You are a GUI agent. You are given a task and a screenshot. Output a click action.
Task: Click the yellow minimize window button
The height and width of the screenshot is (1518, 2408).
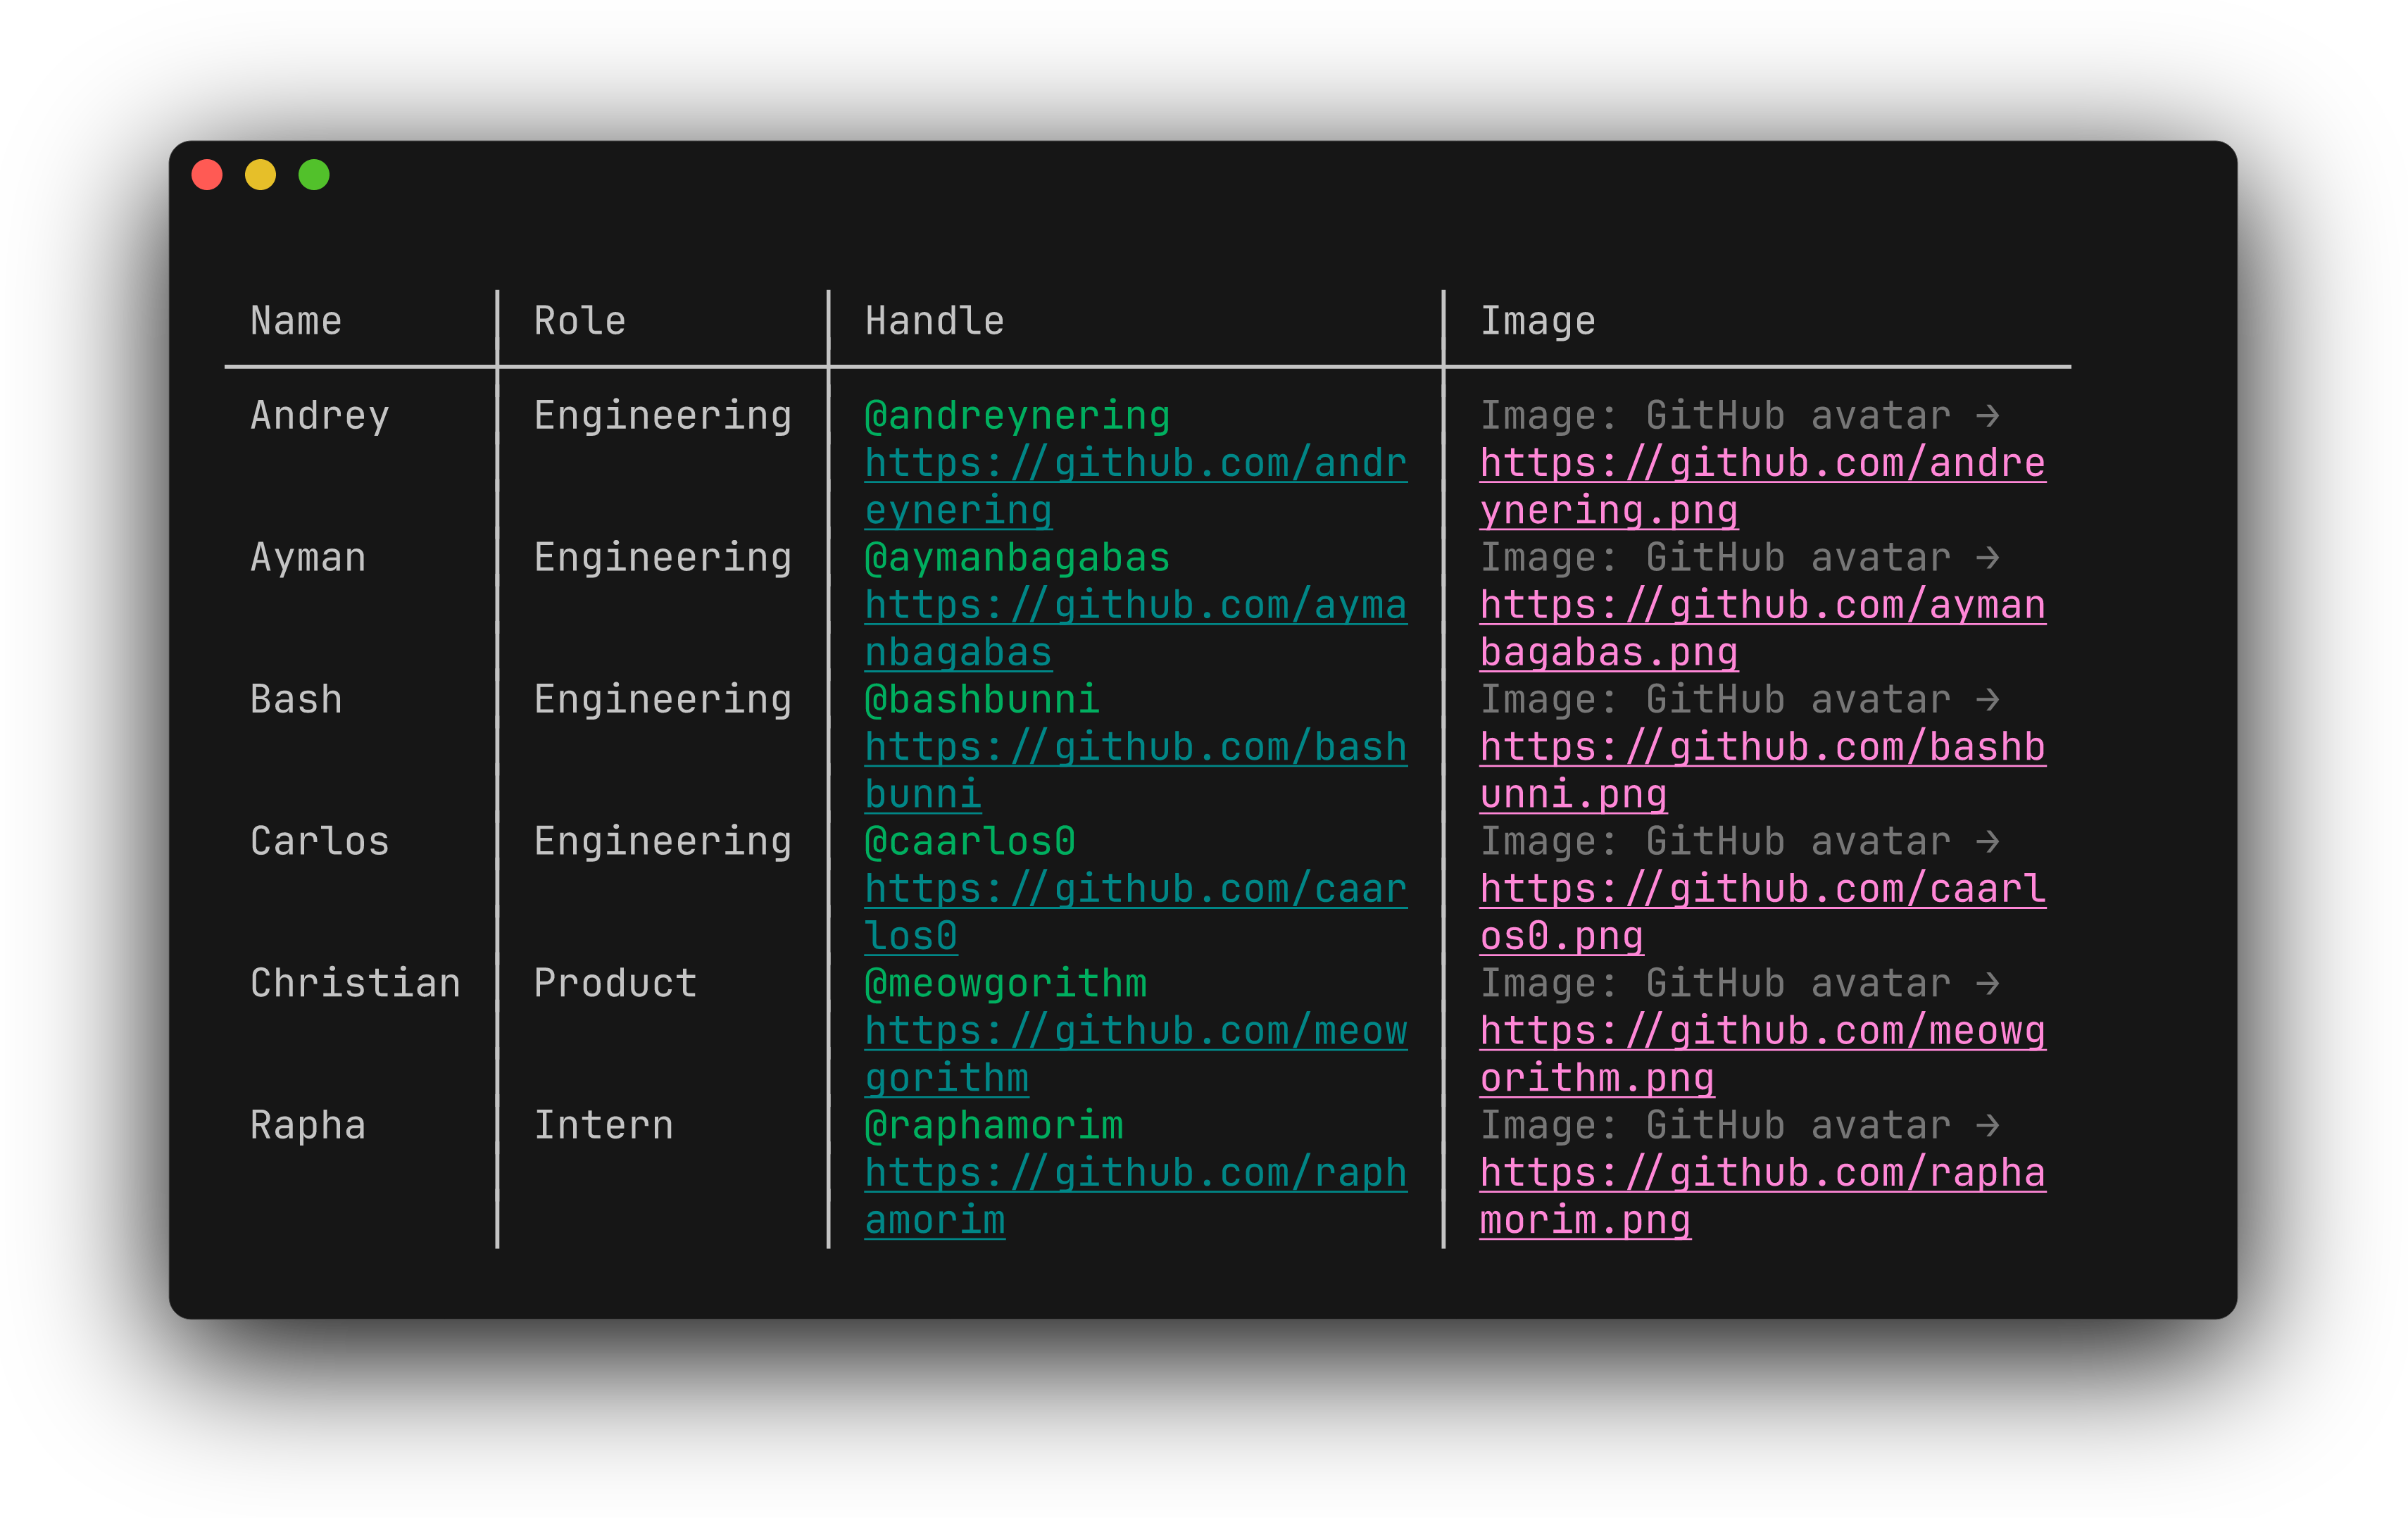click(x=260, y=175)
